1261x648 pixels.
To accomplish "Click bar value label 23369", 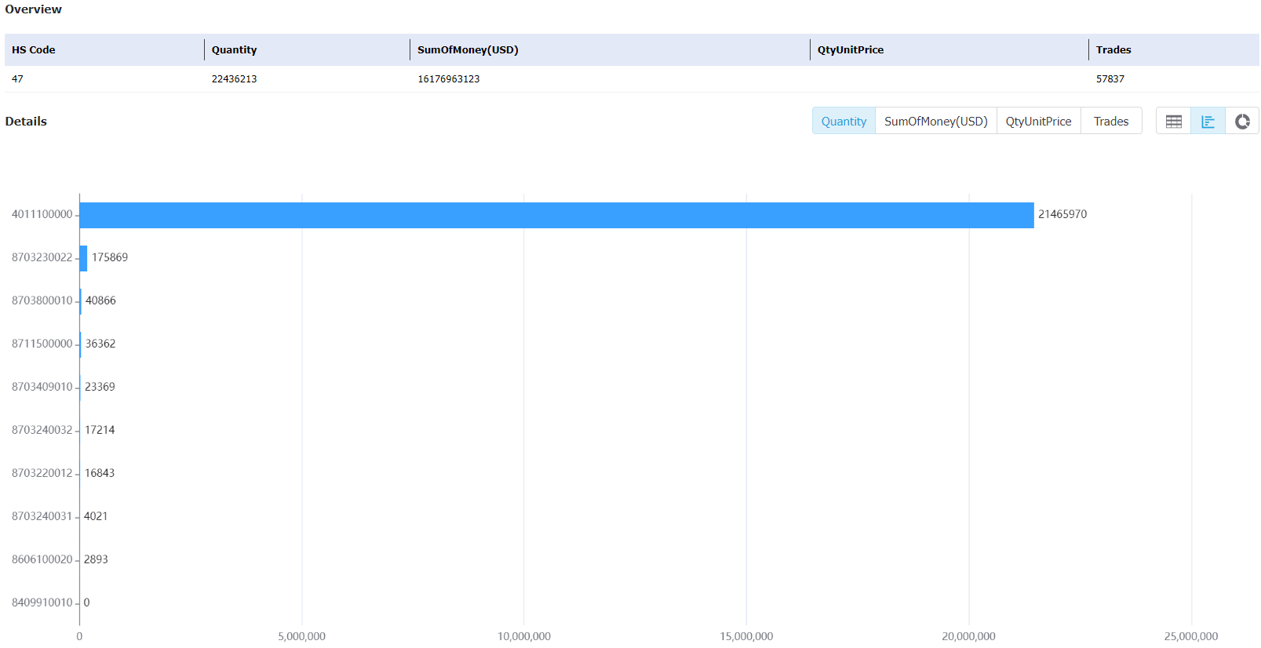I will 100,387.
